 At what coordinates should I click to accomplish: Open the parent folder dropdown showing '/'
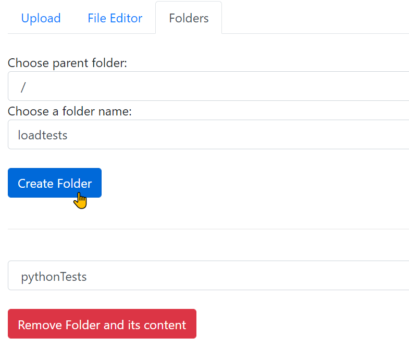click(208, 86)
